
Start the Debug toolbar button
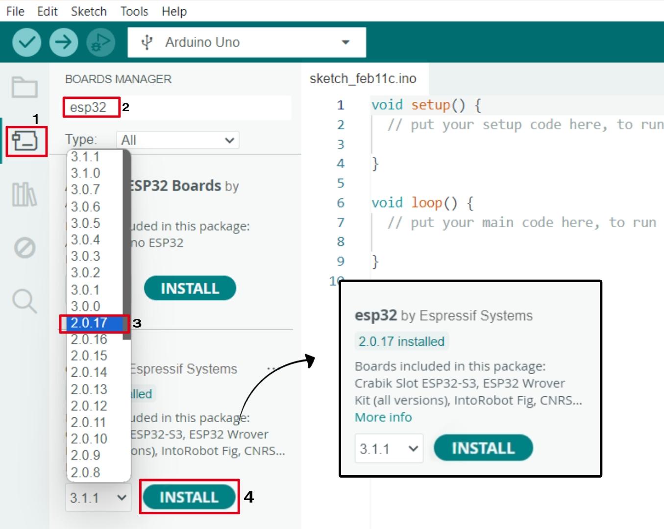pyautogui.click(x=101, y=42)
